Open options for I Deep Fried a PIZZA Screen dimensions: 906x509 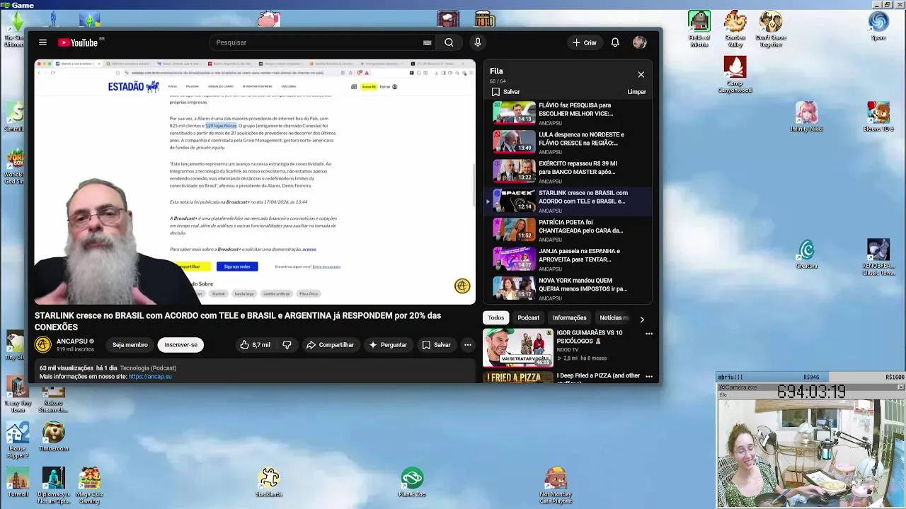pos(648,377)
